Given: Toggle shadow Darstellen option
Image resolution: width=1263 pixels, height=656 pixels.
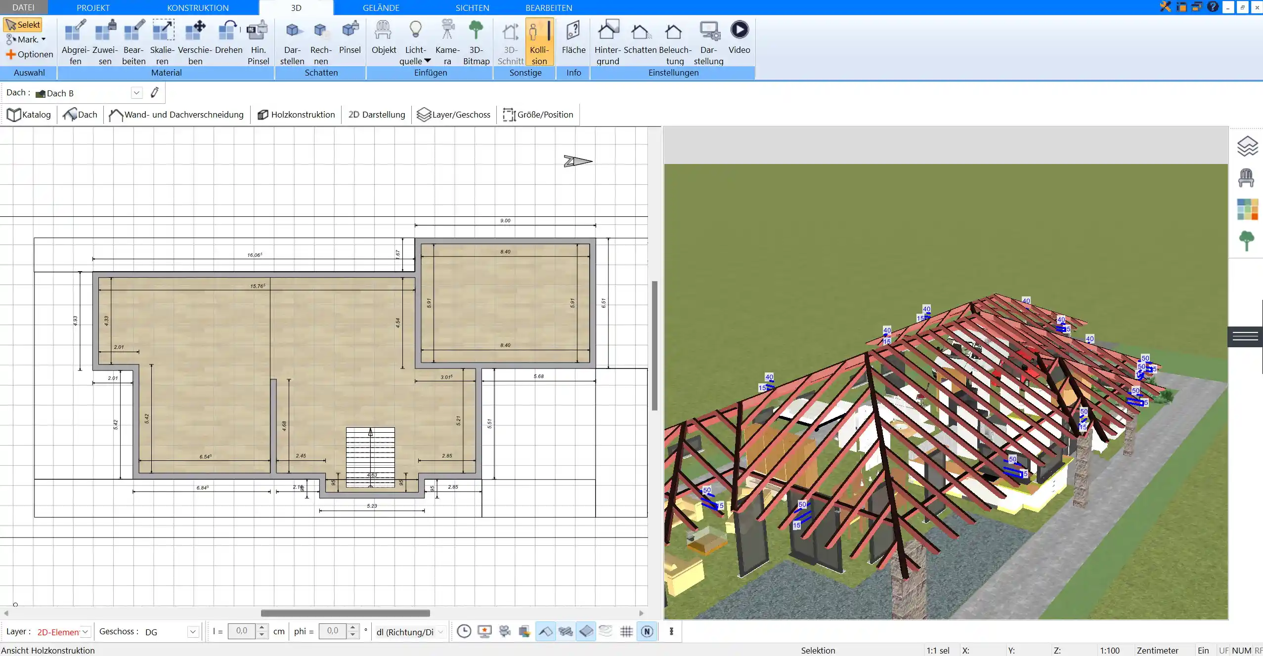Looking at the screenshot, I should click(x=292, y=42).
